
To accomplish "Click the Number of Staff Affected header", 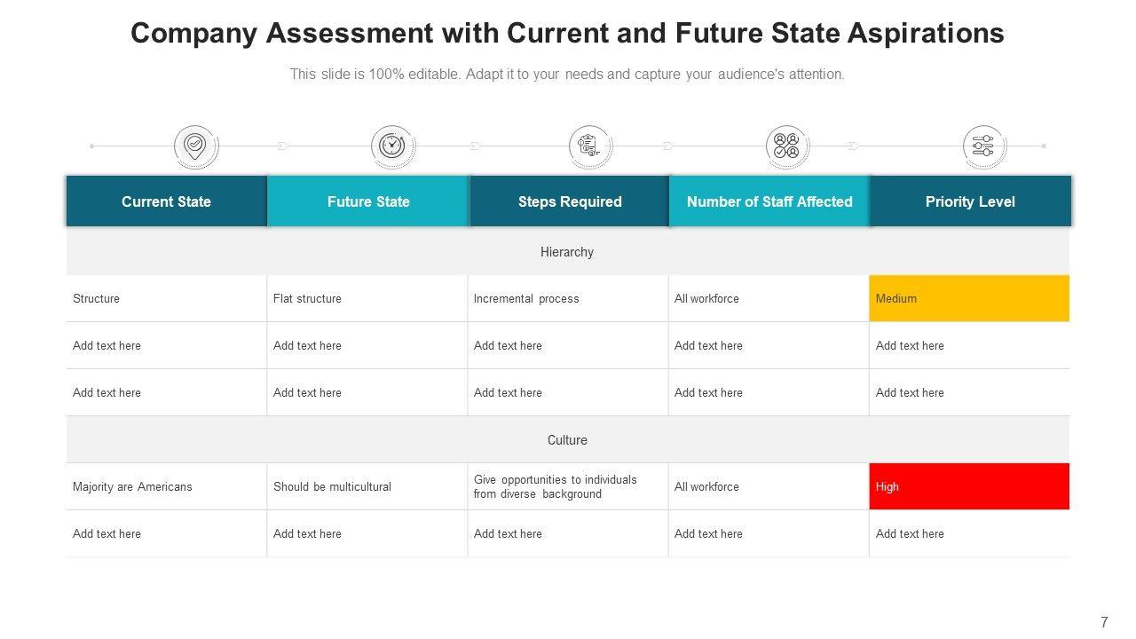I will [769, 201].
